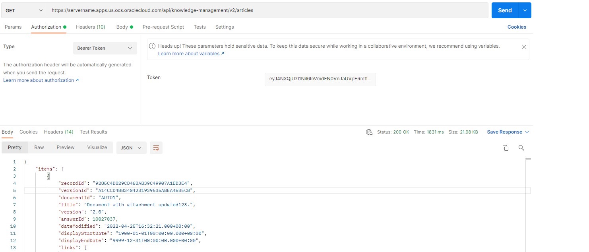The width and height of the screenshot is (589, 252).
Task: Open the Visualize response view
Action: point(97,147)
